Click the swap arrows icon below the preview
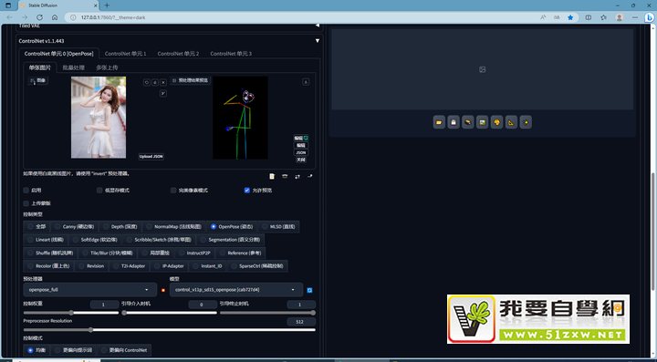Image resolution: width=657 pixels, height=362 pixels. 297,177
